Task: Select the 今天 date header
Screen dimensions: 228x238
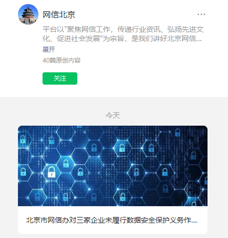Action: coord(113,115)
